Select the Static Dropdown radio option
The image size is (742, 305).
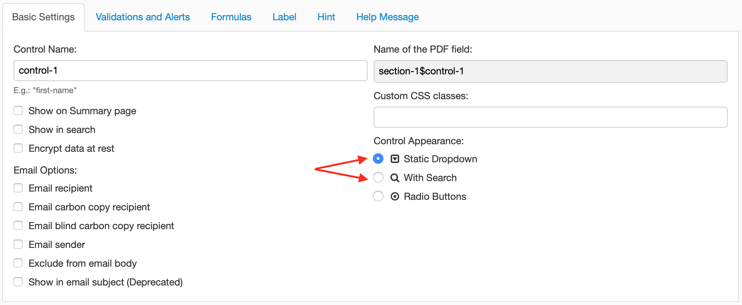[x=378, y=159]
